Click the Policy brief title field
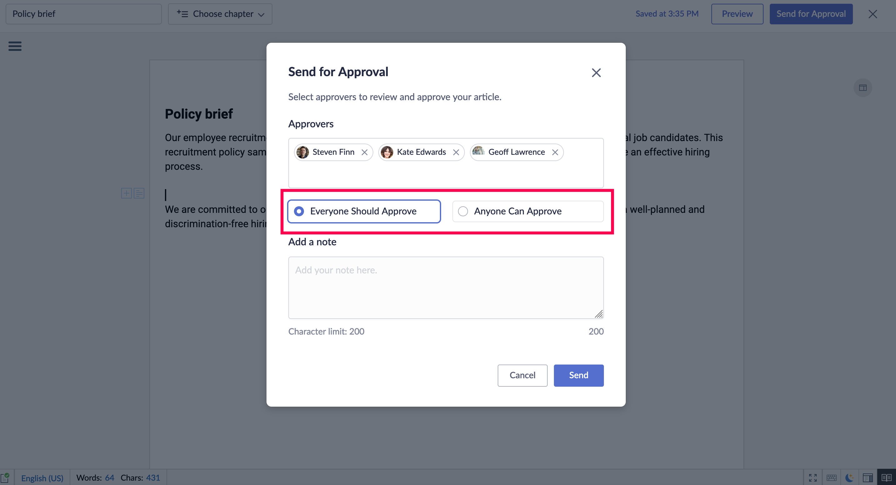The image size is (896, 485). click(x=83, y=14)
